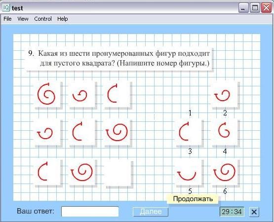The image size is (274, 222).
Task: Open the File menu
Action: pyautogui.click(x=7, y=19)
